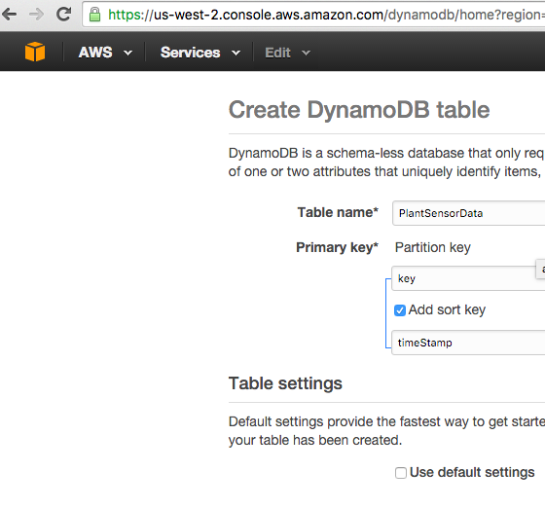Focus the partition key field containing key
Screen dimensions: 545x508
tap(468, 278)
